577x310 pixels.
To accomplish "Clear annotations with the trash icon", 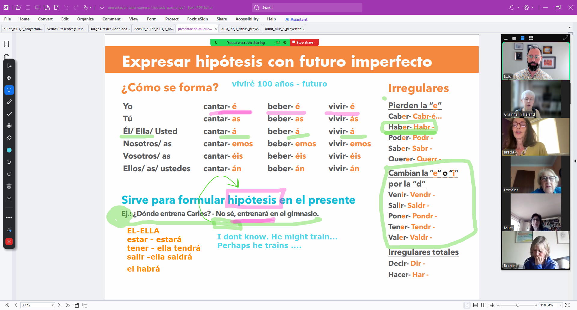I will click(9, 186).
